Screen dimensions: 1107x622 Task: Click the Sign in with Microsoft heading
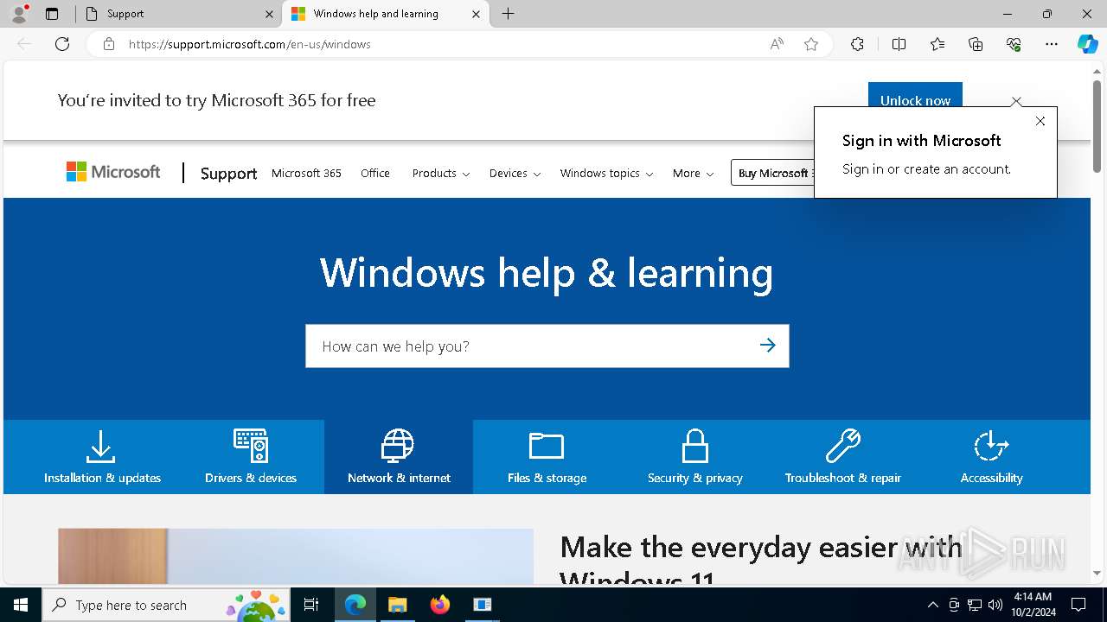[x=921, y=140]
